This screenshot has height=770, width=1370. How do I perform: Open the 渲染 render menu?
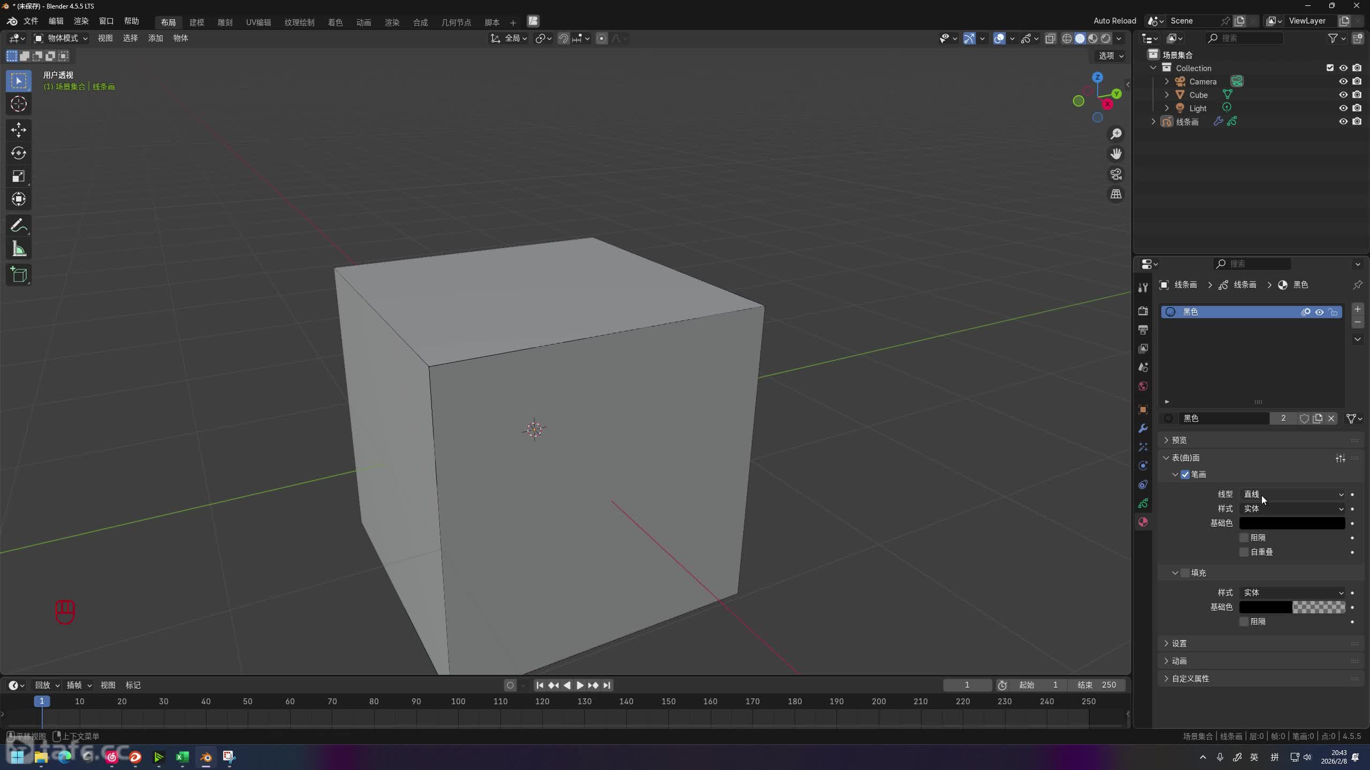81,21
